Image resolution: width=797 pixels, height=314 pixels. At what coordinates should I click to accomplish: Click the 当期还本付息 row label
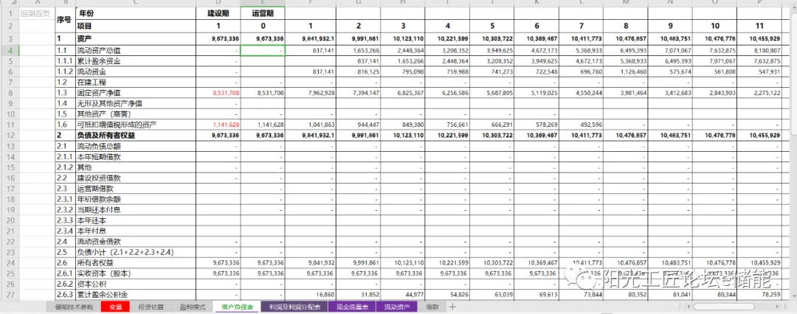[135, 209]
